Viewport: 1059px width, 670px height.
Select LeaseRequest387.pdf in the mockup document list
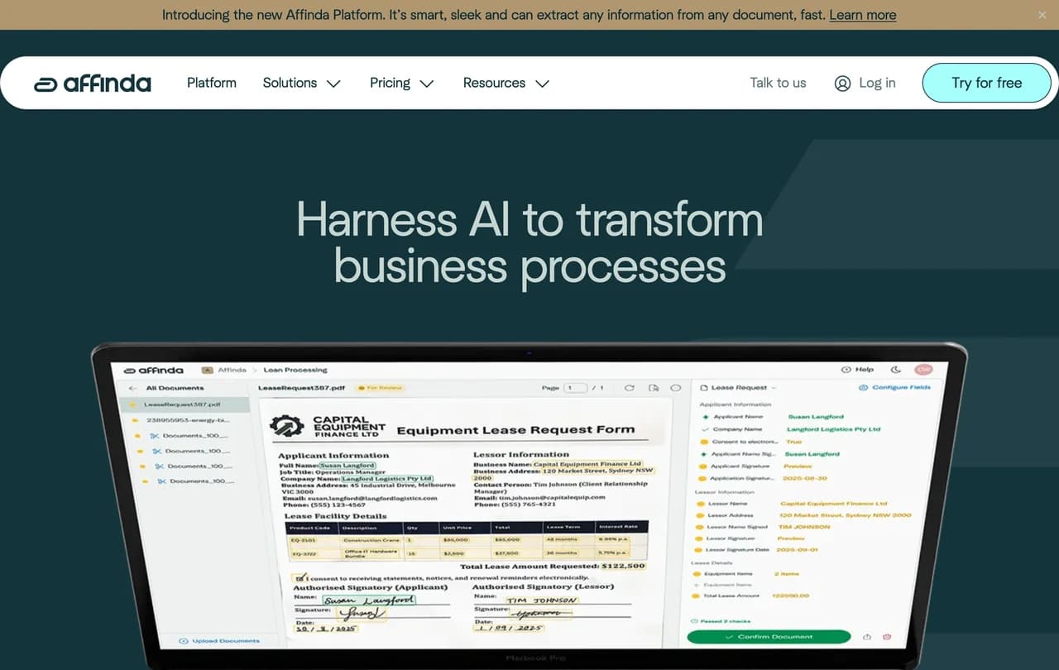click(183, 404)
